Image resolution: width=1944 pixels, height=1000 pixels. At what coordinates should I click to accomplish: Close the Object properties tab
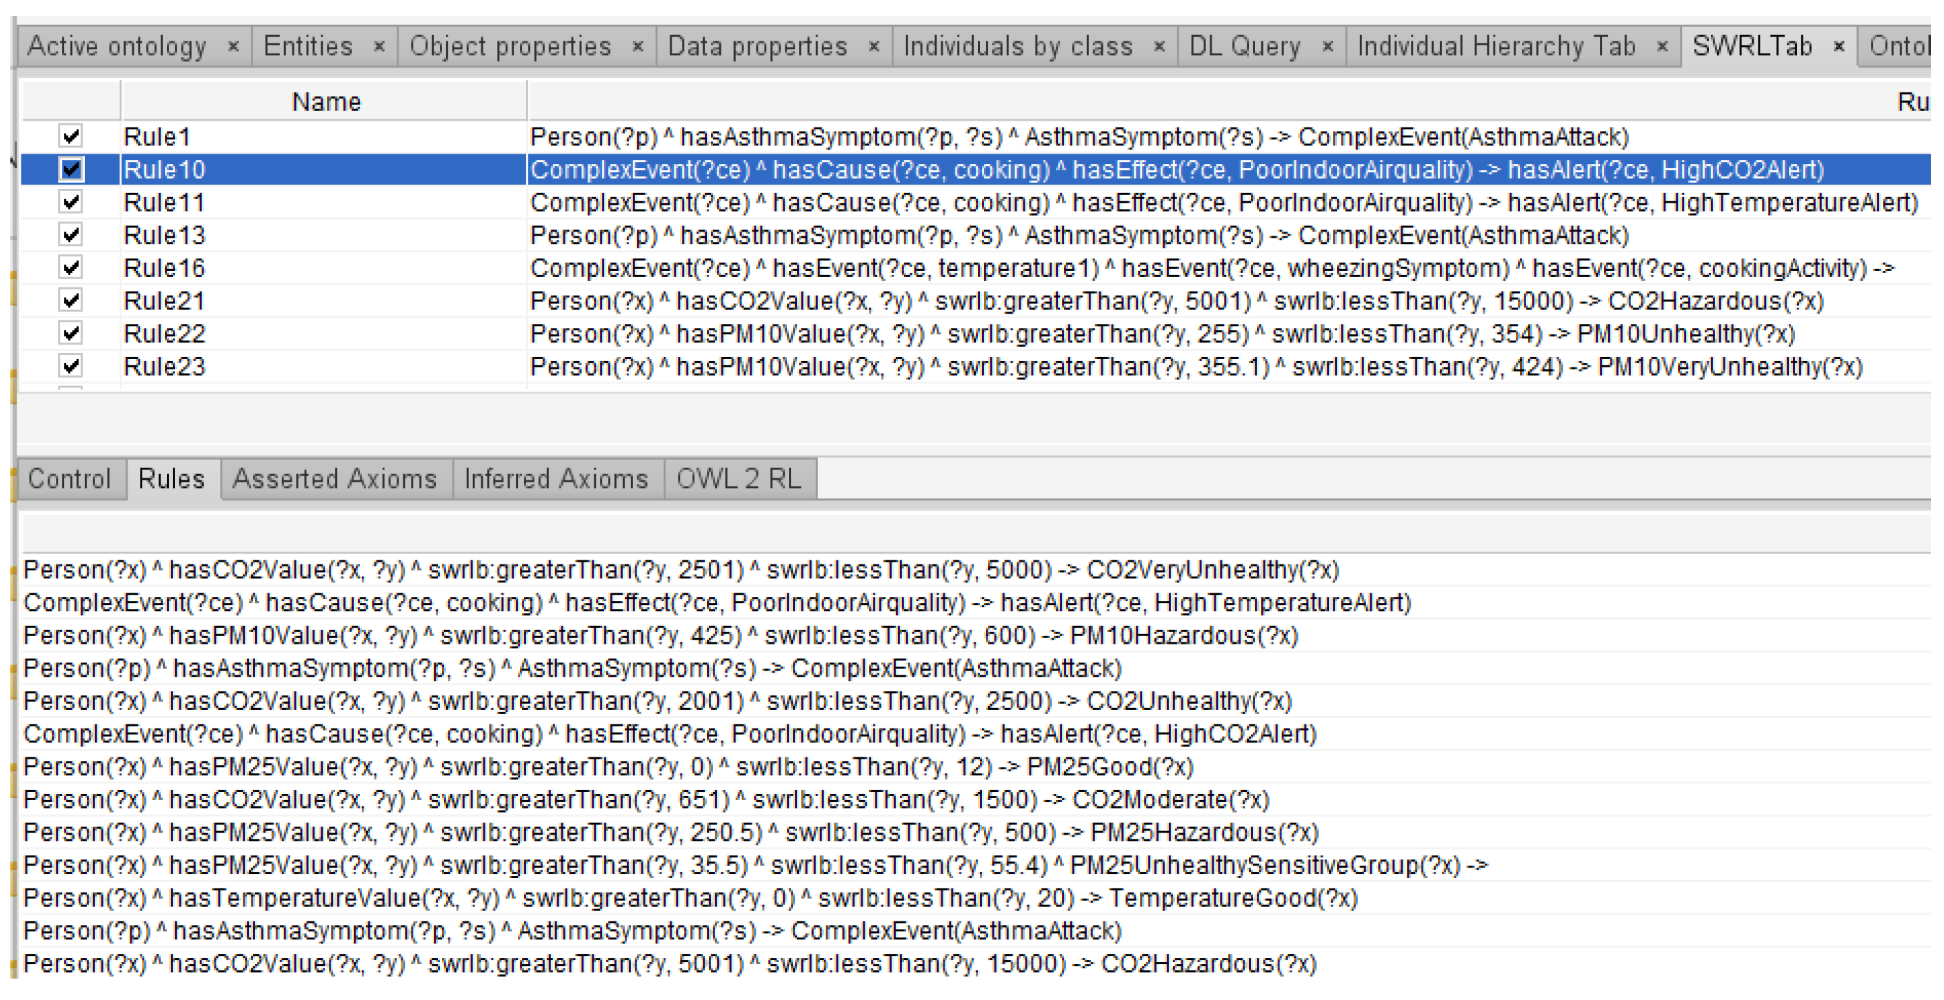point(638,47)
